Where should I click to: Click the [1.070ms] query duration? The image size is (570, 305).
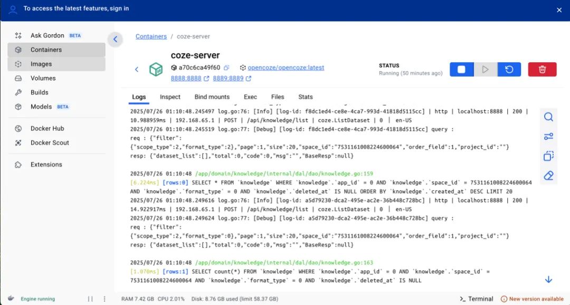tap(145, 272)
